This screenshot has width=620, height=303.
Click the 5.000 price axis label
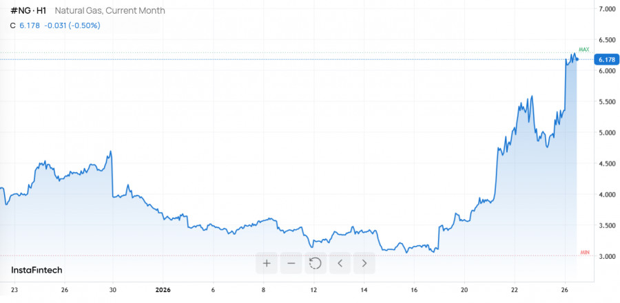tap(607, 133)
